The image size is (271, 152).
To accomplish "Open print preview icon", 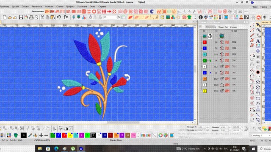I will pos(36,17).
